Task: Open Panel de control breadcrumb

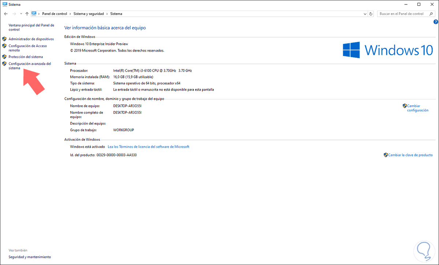Action: point(55,14)
